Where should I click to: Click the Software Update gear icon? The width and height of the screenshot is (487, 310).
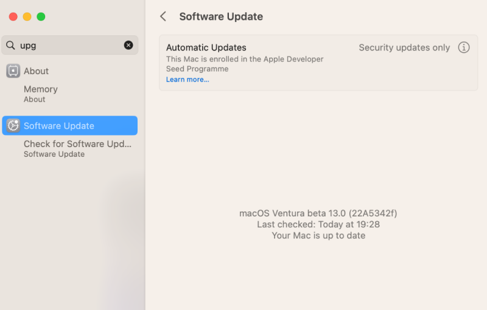(x=13, y=126)
